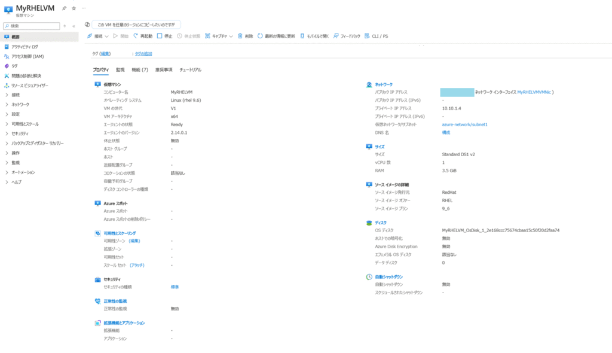Image resolution: width=612 pixels, height=353 pixels.
Task: Open CLI / PS from the toolbar
Action: pyautogui.click(x=377, y=36)
